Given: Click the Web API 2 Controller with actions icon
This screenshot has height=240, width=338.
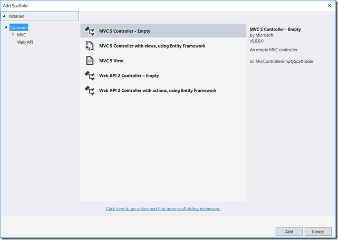Looking at the screenshot, I should click(x=90, y=91).
